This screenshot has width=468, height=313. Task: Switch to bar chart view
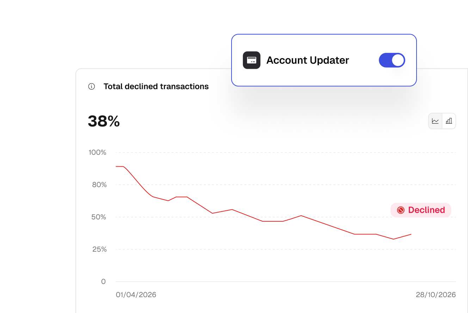point(449,121)
